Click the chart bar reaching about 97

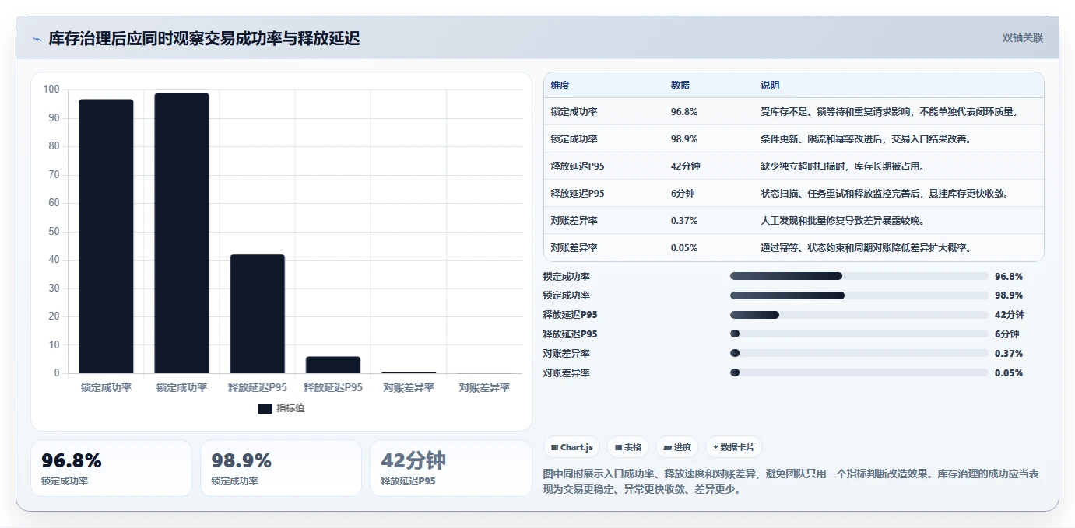click(x=106, y=236)
